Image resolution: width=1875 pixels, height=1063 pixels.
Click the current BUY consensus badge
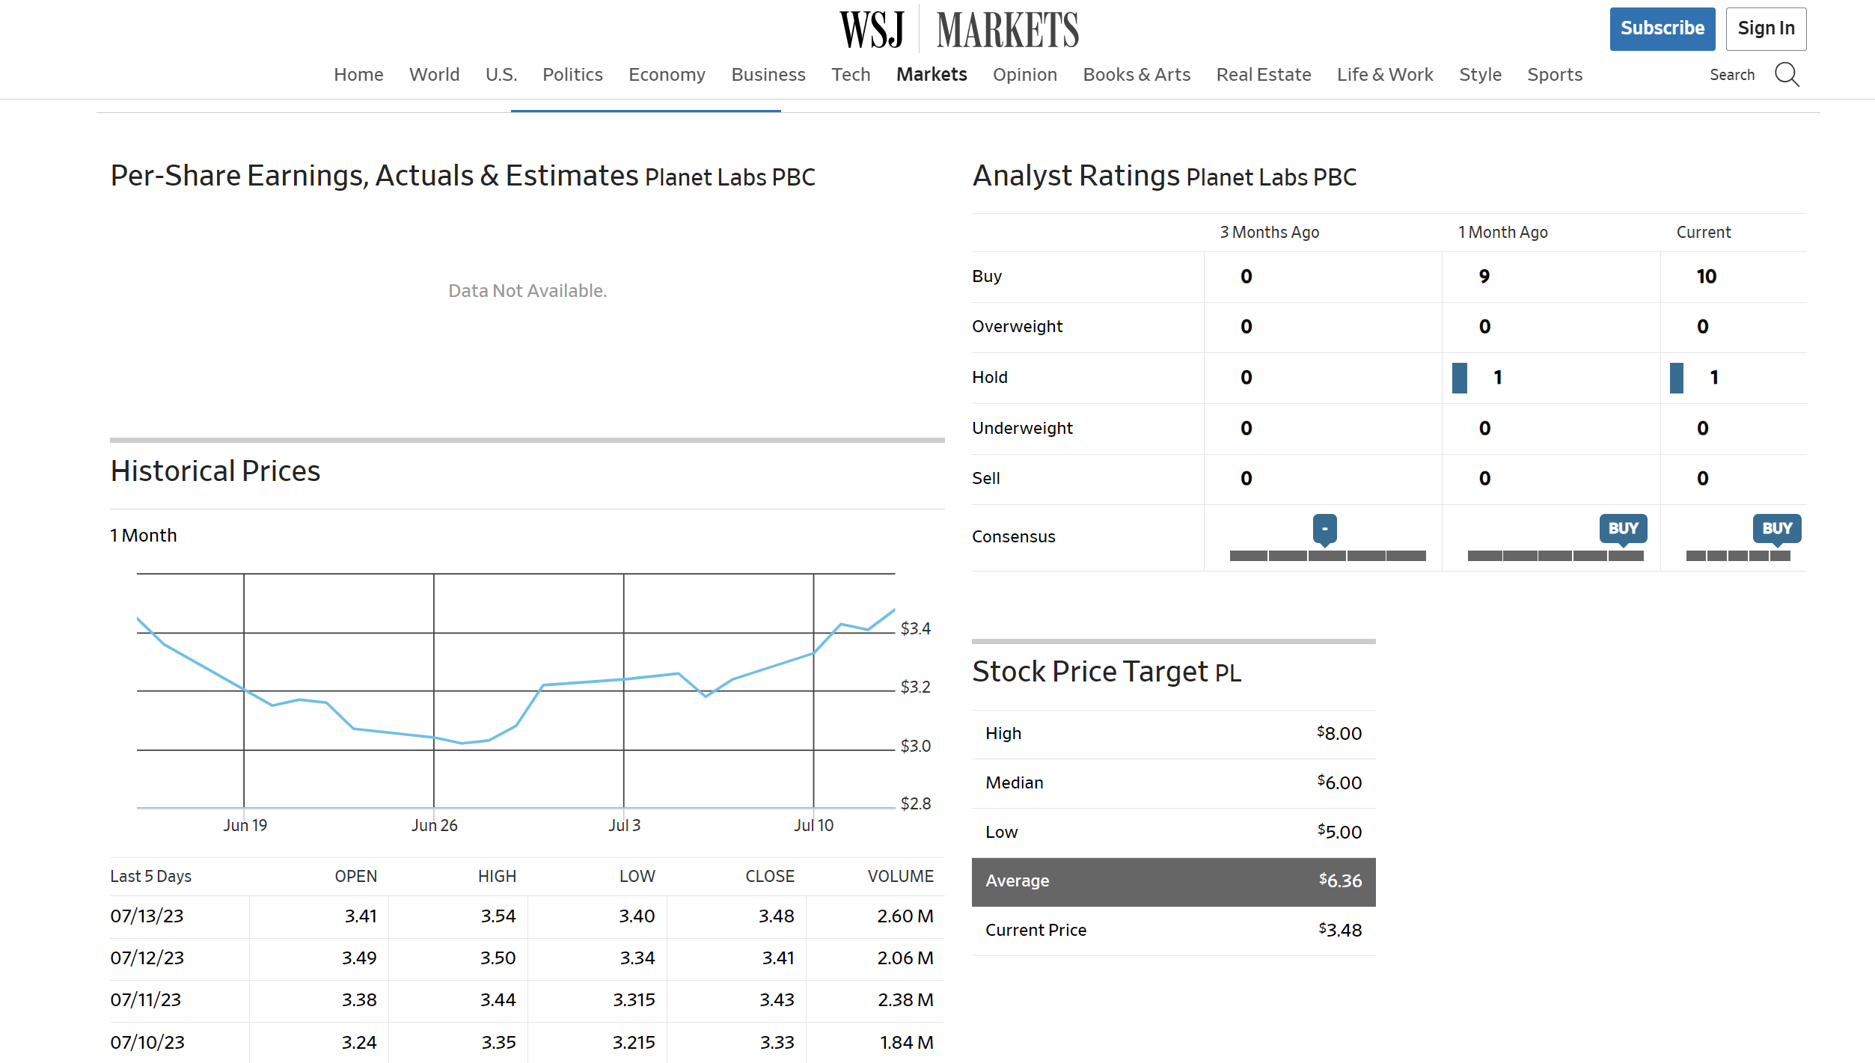1776,528
